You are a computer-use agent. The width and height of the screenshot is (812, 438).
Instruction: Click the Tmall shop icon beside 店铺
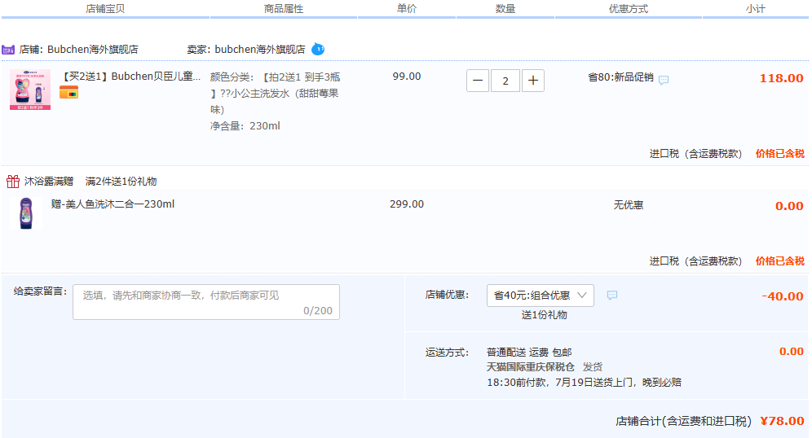pyautogui.click(x=8, y=50)
